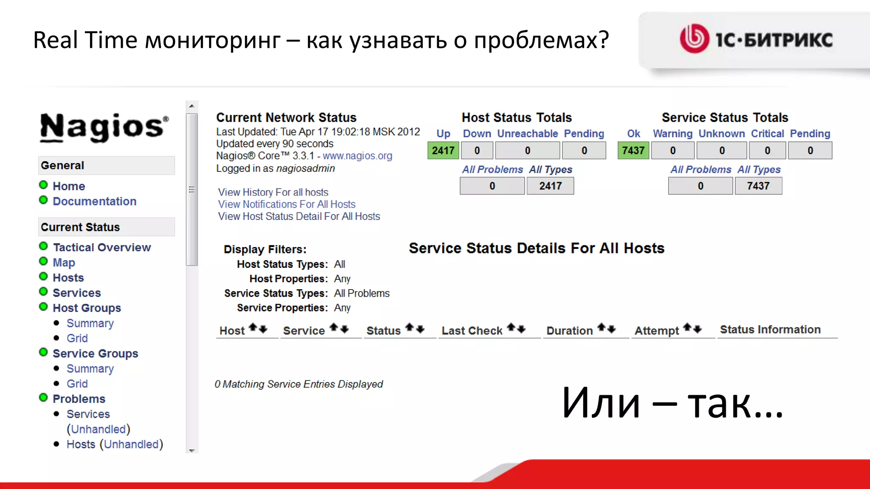Click the Nagios logo
This screenshot has height=489, width=870.
(x=104, y=127)
